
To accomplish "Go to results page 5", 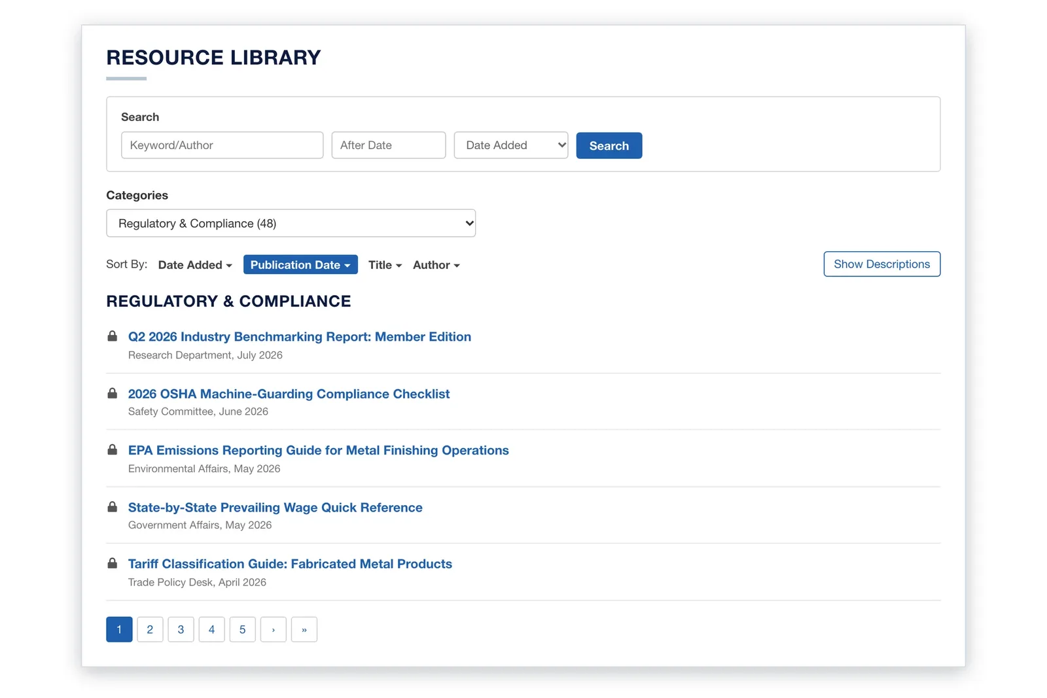I will pyautogui.click(x=242, y=629).
